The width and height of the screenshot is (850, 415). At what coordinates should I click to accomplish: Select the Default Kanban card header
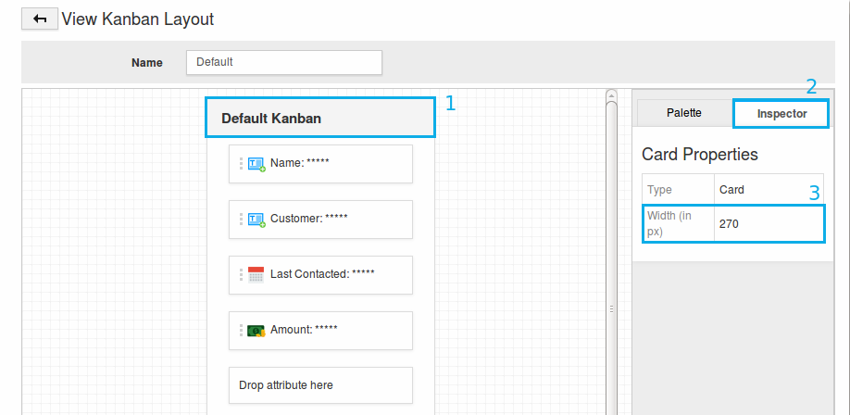319,119
